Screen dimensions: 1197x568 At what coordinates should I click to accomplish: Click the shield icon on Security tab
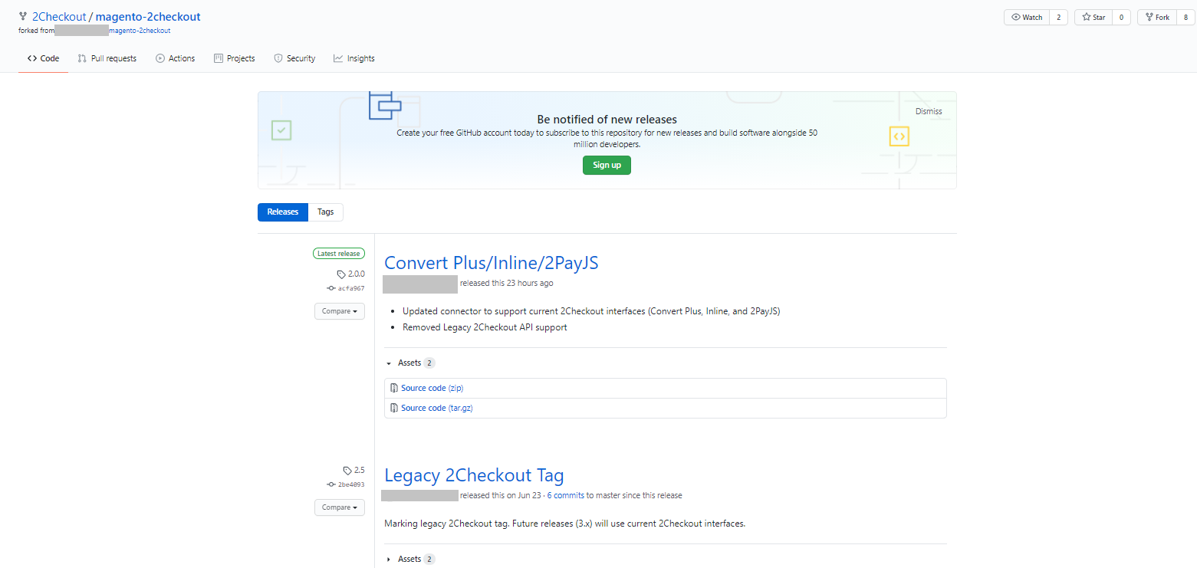[278, 58]
